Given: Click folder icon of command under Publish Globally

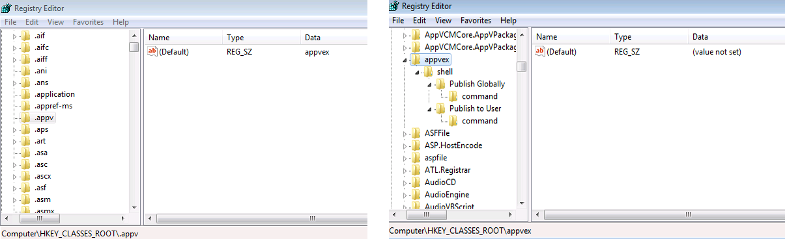Looking at the screenshot, I should (x=453, y=96).
